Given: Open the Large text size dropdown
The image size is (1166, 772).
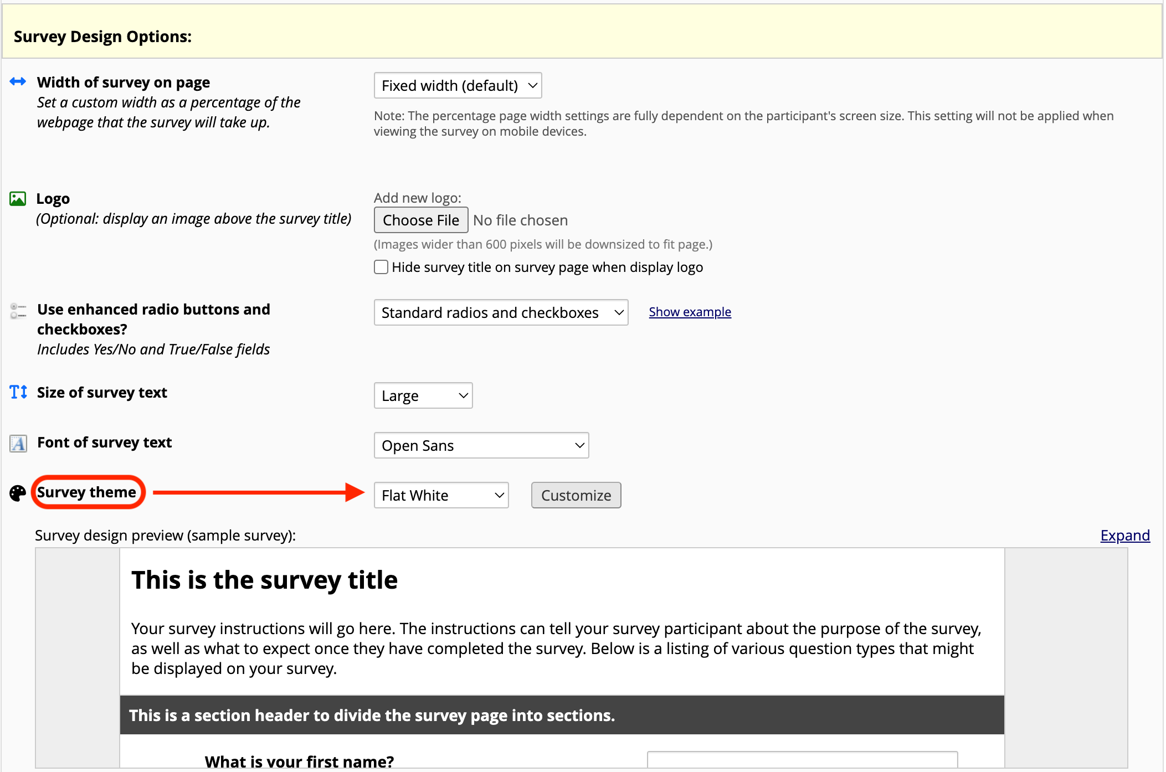Looking at the screenshot, I should 423,395.
